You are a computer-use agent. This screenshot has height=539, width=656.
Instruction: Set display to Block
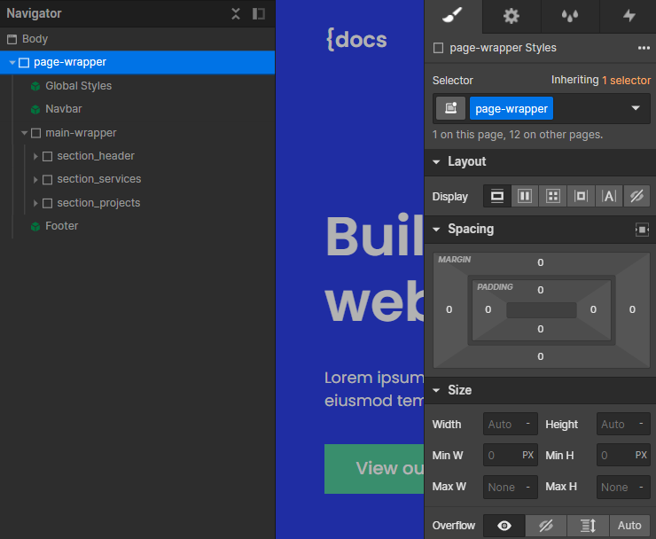pyautogui.click(x=497, y=196)
